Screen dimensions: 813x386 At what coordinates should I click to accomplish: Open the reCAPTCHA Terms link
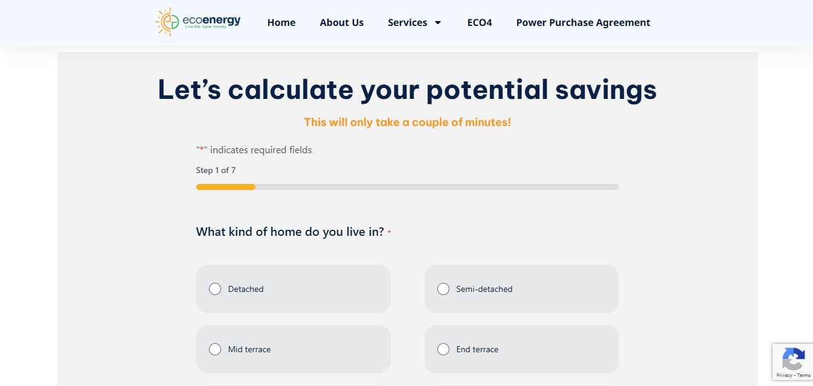[x=804, y=376]
